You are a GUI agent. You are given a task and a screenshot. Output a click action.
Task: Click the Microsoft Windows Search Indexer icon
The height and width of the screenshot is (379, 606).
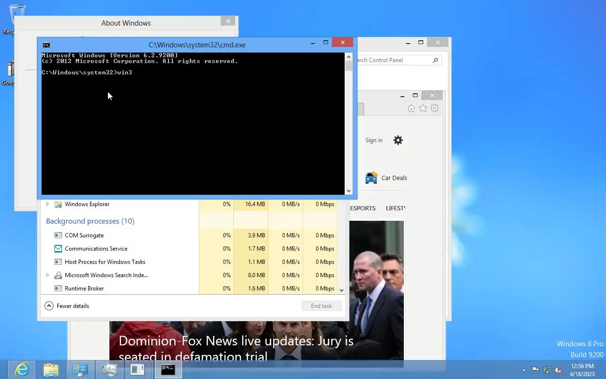pyautogui.click(x=58, y=275)
